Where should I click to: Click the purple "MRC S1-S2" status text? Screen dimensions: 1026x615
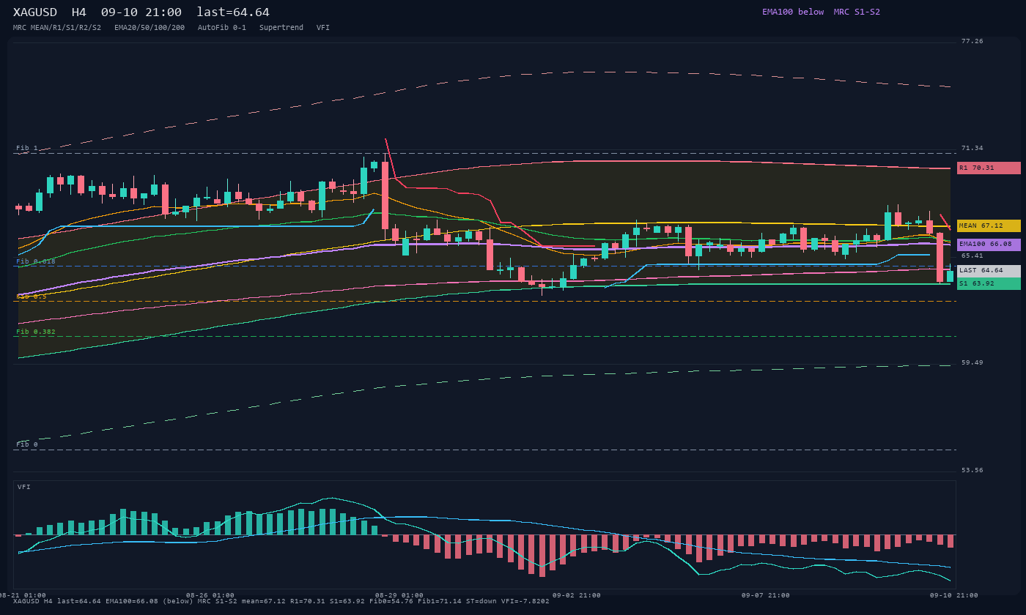[857, 12]
